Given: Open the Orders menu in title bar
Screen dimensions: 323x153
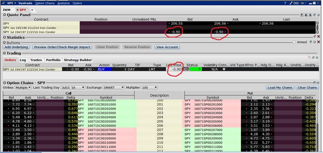Looking at the screenshot, I should click(x=77, y=3).
